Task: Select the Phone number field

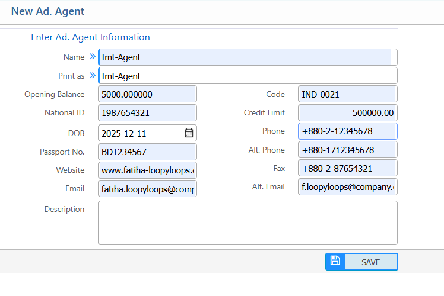Action: [347, 131]
